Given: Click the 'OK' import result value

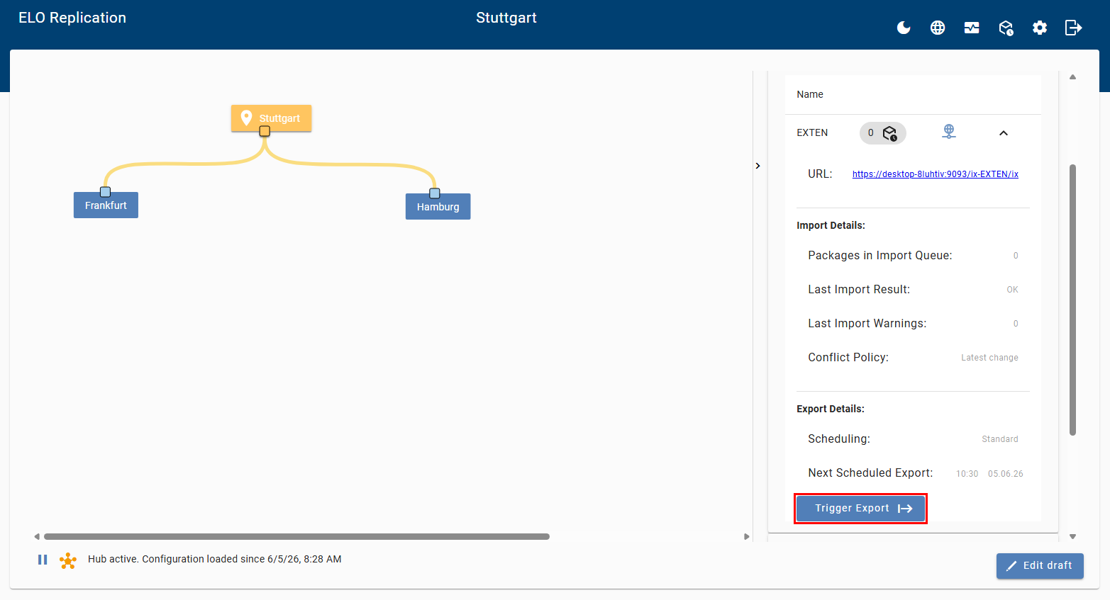Looking at the screenshot, I should (1013, 290).
